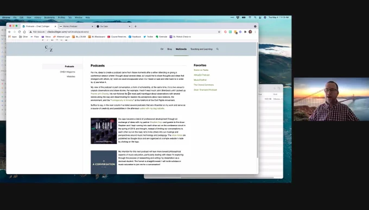Open Teaching and Learning navigation item
This screenshot has width=369, height=210.
coord(201,49)
